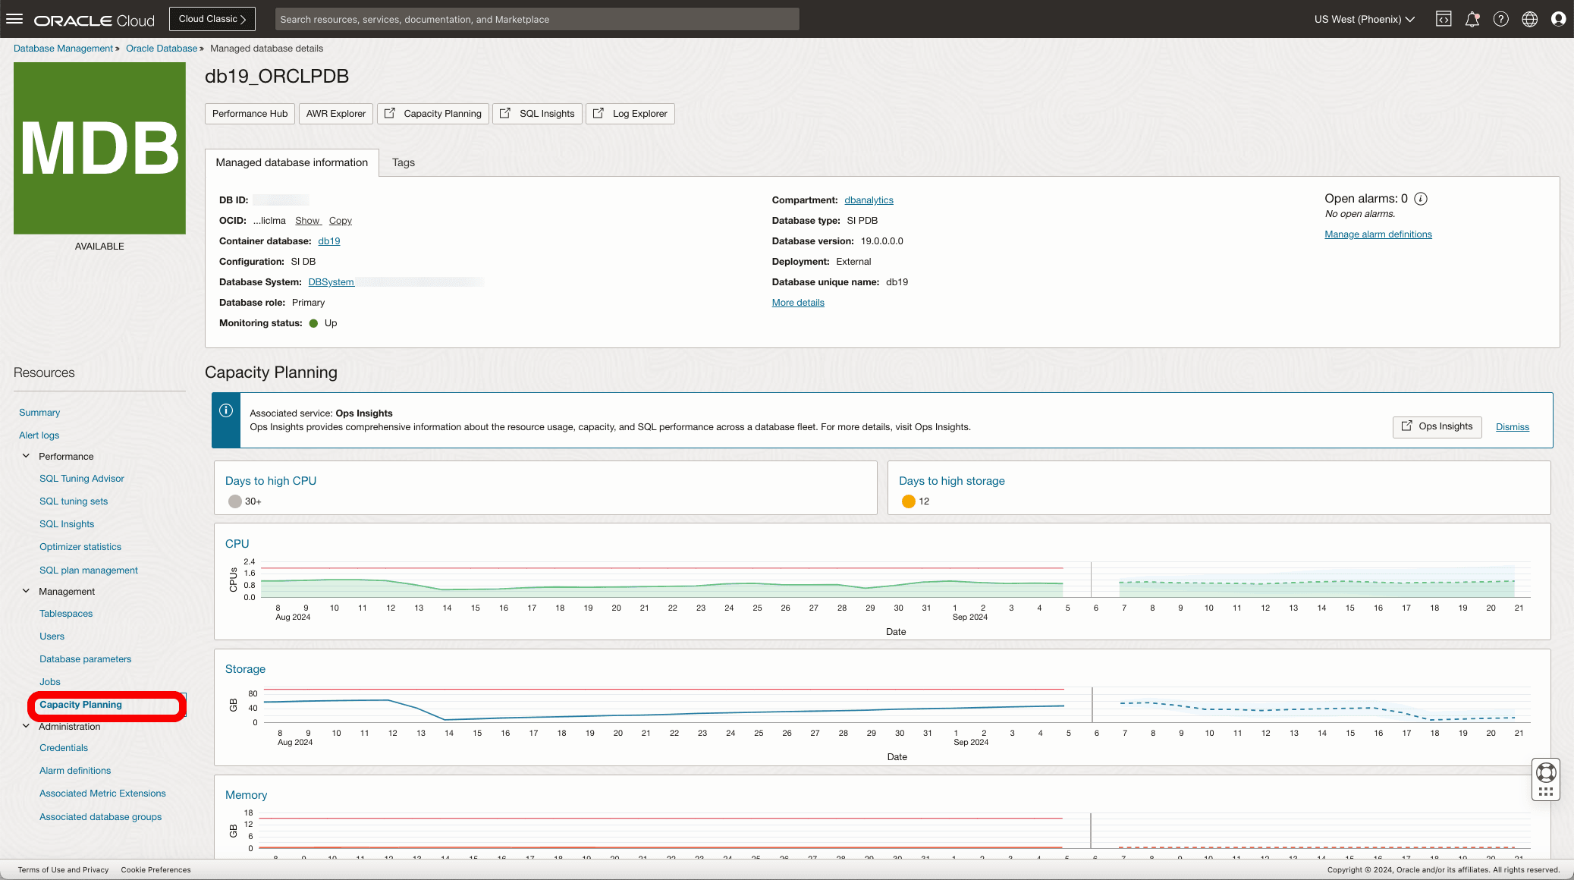This screenshot has width=1574, height=880.
Task: Click the language globe icon
Action: [x=1529, y=19]
